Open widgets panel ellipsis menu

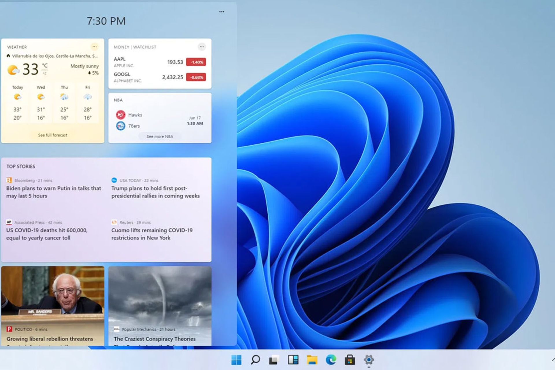222,12
